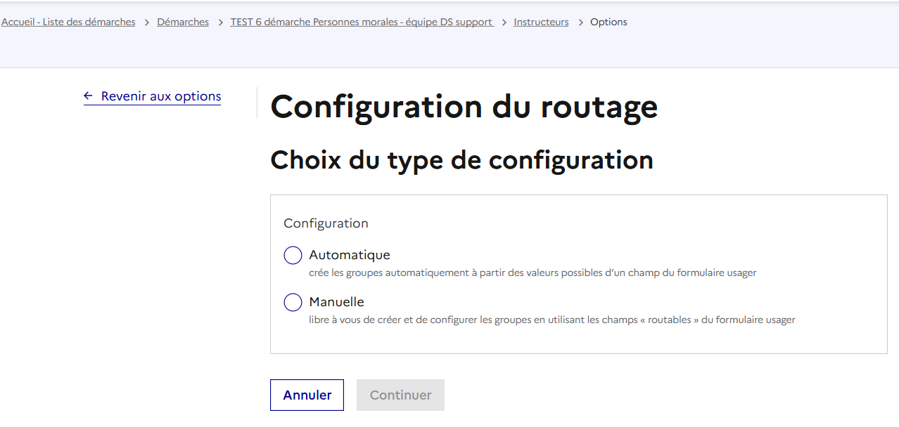Select the Manuelle radio button

pyautogui.click(x=293, y=303)
